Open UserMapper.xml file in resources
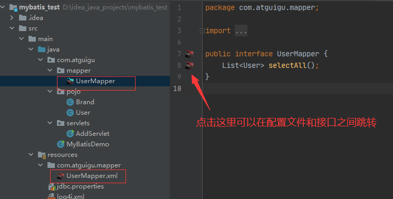 pyautogui.click(x=92, y=176)
